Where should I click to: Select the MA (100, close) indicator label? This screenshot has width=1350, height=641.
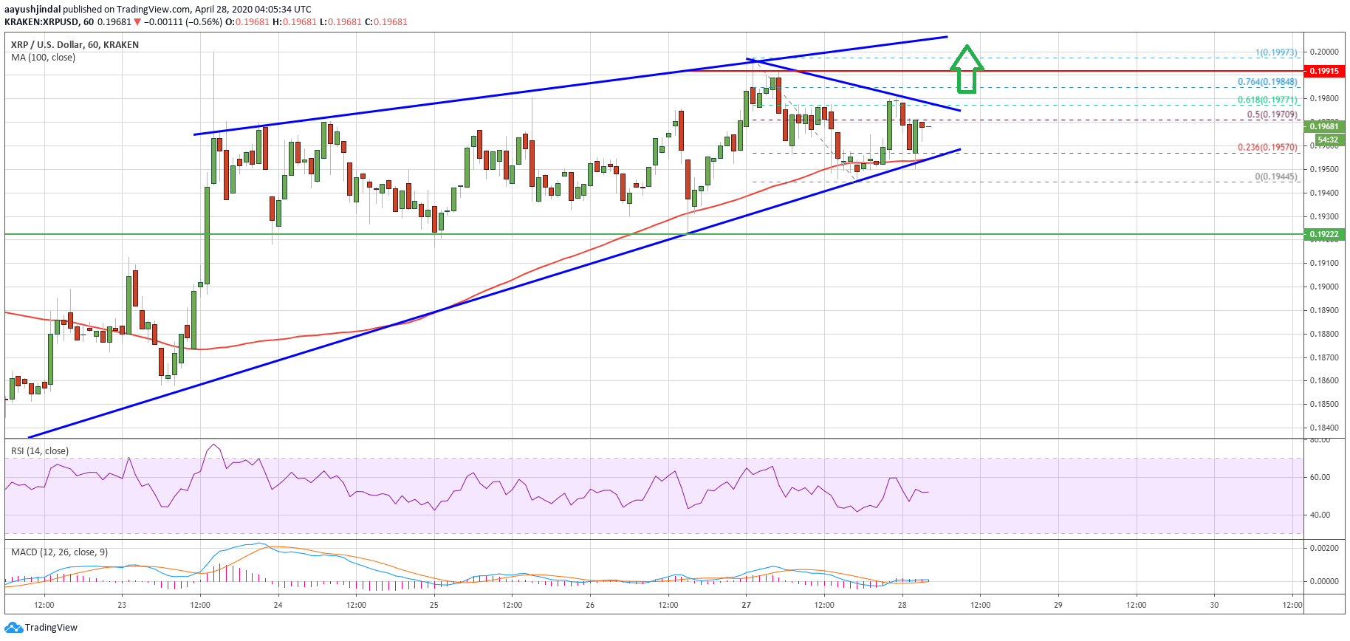[43, 58]
